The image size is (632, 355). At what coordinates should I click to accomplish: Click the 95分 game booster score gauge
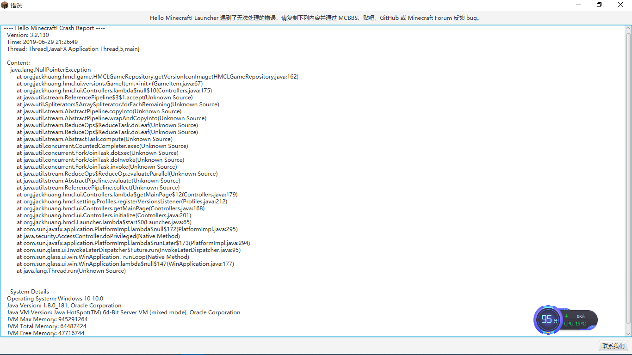tap(548, 319)
